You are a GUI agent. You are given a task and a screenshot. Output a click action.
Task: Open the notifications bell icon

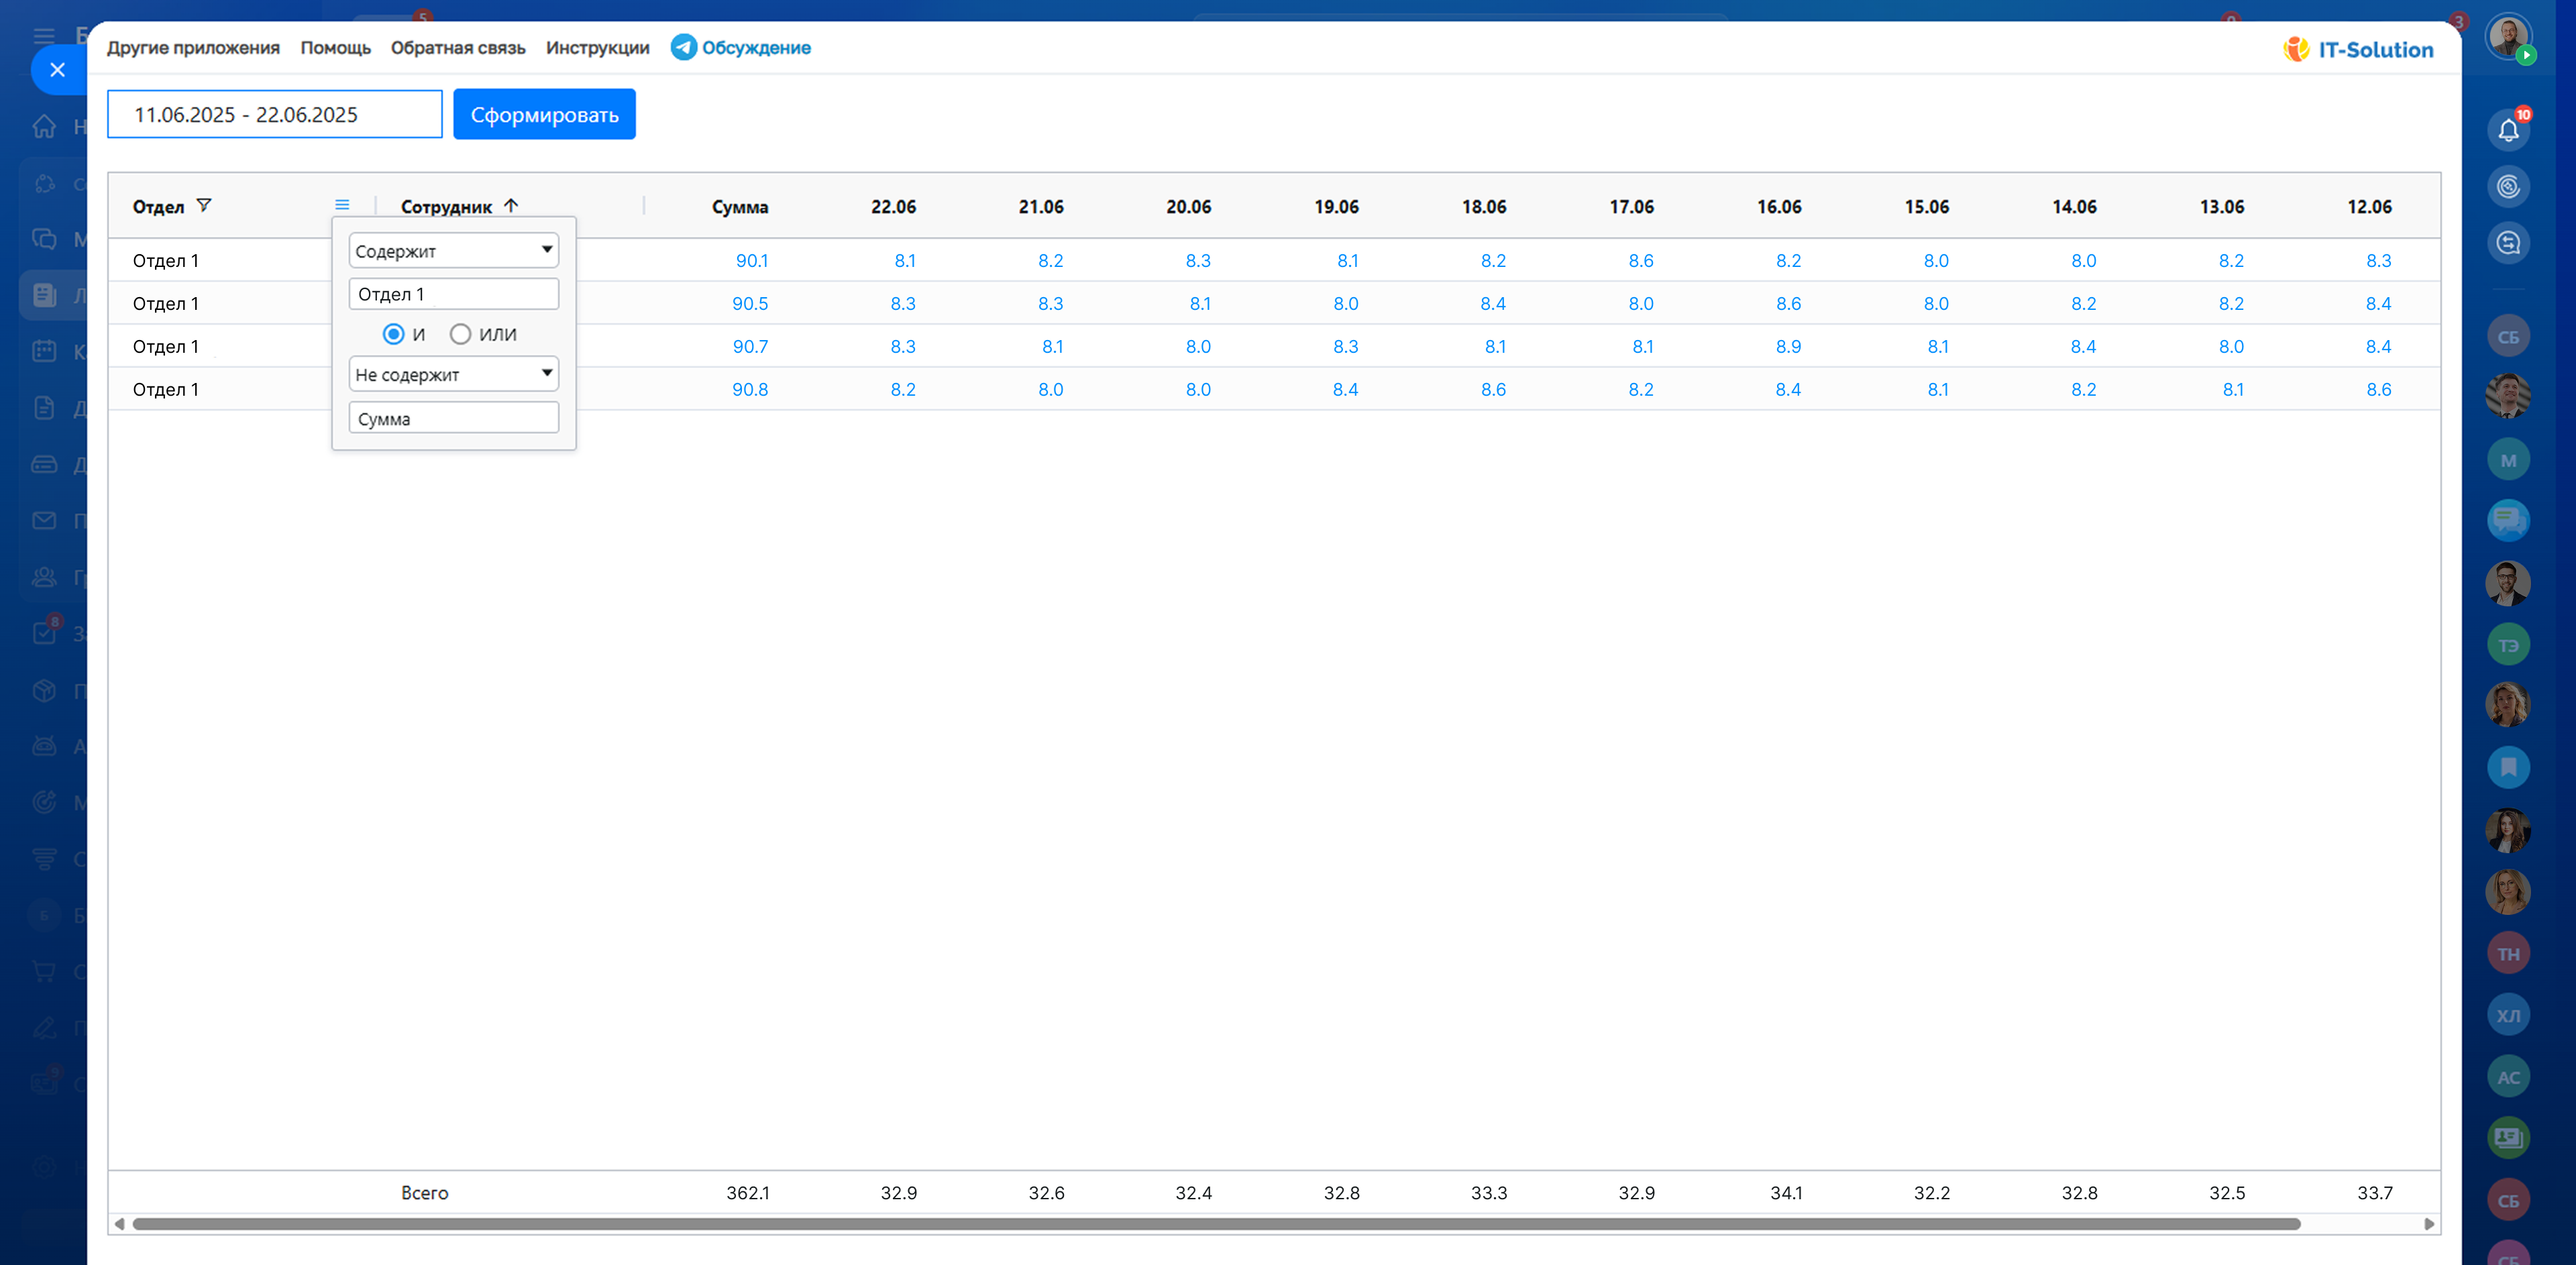pos(2507,130)
